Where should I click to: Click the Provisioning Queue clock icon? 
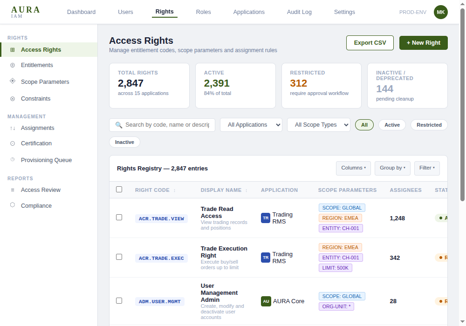[13, 159]
